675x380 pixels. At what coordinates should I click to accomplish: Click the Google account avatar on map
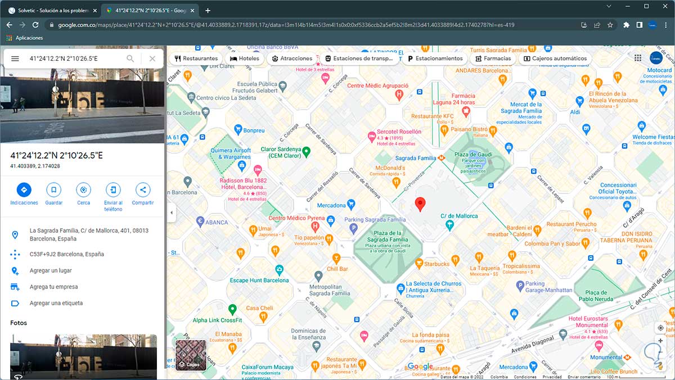click(656, 58)
